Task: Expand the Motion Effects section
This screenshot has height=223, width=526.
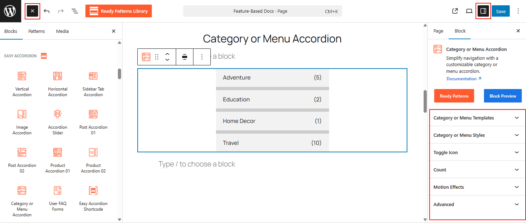Action: [x=477, y=187]
